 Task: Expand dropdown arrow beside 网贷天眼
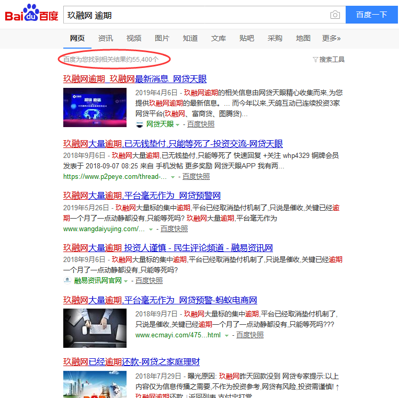177,124
